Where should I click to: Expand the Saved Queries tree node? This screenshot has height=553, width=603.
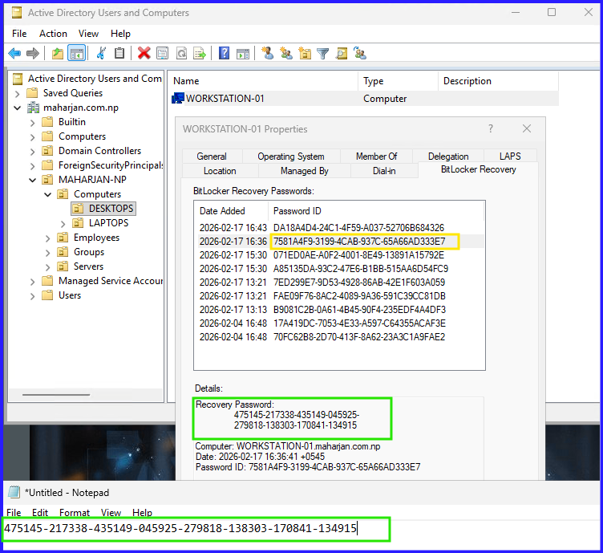click(18, 93)
